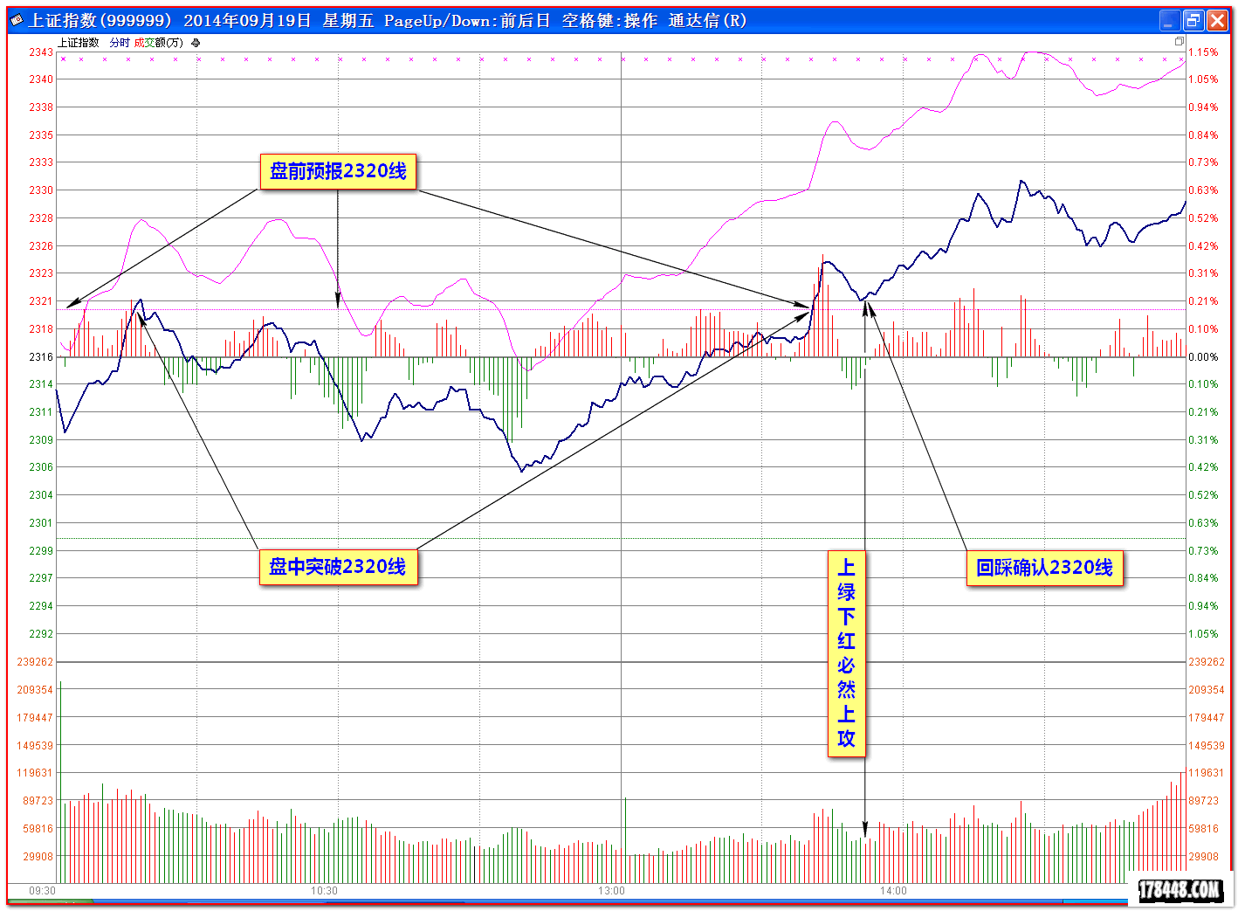Click the 2321 price axis value
This screenshot has width=1238, height=911.
41,301
